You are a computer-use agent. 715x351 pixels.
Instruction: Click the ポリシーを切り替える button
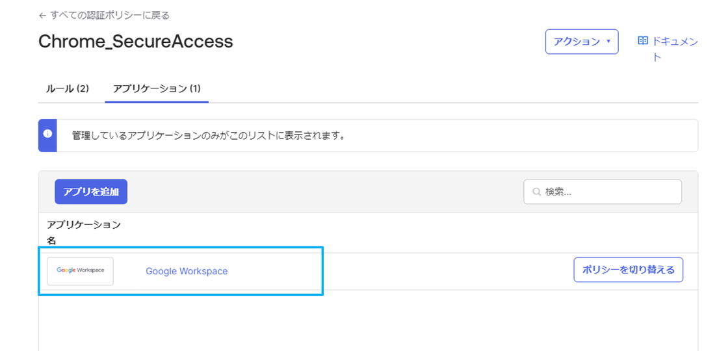[x=629, y=270]
